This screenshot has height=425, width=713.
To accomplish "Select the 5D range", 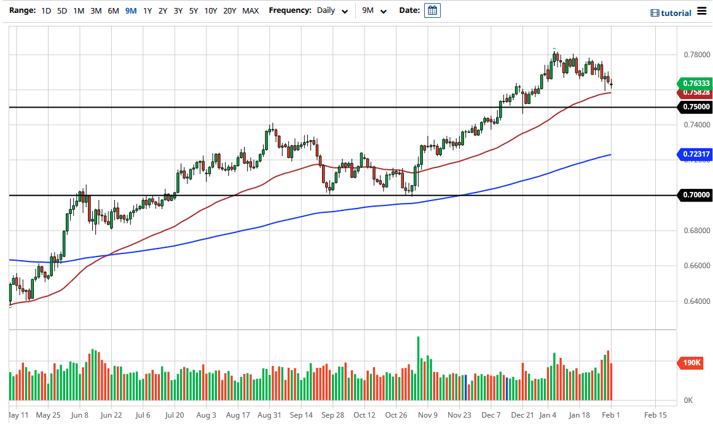I will tap(62, 10).
